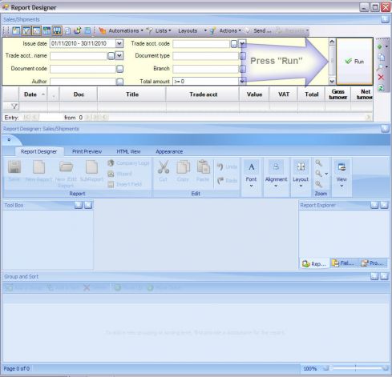Switch to the Appearance tab
This screenshot has width=392, height=377.
tap(169, 151)
